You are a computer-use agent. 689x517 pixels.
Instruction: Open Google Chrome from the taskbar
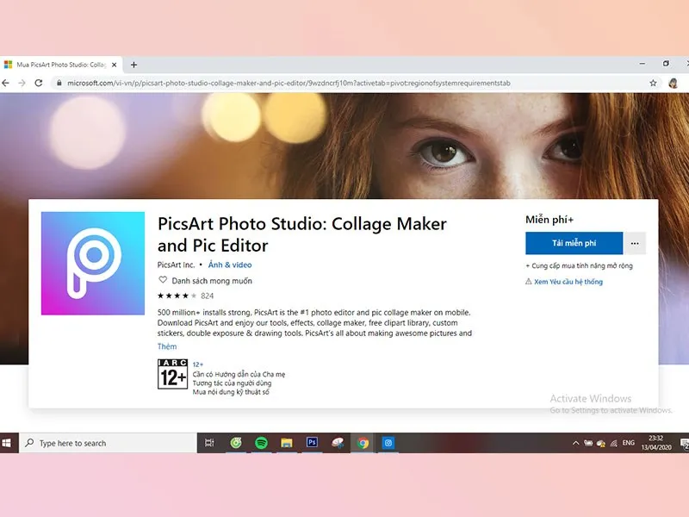tap(363, 442)
